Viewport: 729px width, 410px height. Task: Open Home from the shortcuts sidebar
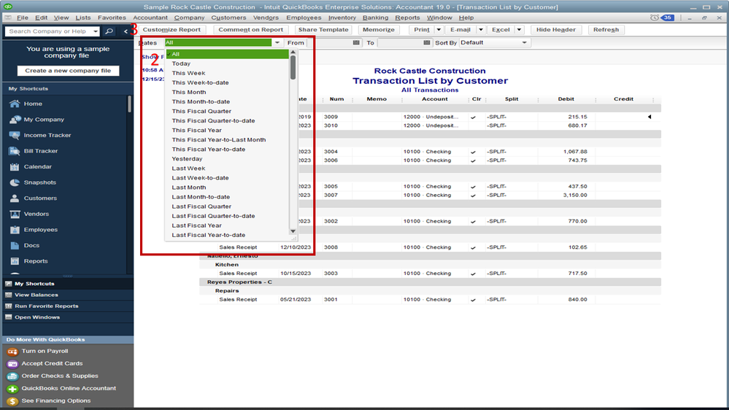(x=33, y=104)
